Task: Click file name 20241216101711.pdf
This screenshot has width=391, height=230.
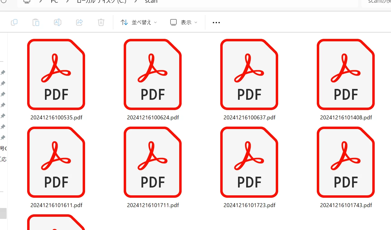Action: tap(153, 205)
